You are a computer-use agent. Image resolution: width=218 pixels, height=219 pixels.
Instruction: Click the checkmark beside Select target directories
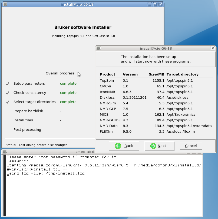(8, 102)
